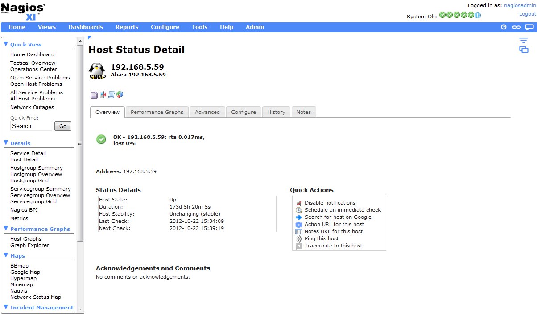Open the All Host Problems link

tap(33, 99)
